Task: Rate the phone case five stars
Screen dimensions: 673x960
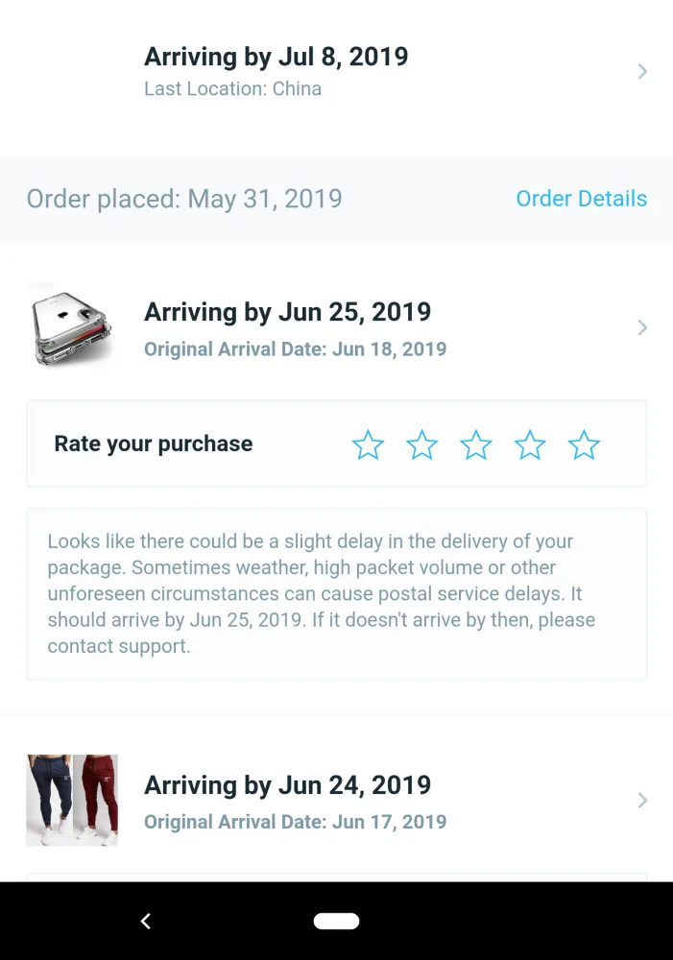Action: click(x=584, y=444)
